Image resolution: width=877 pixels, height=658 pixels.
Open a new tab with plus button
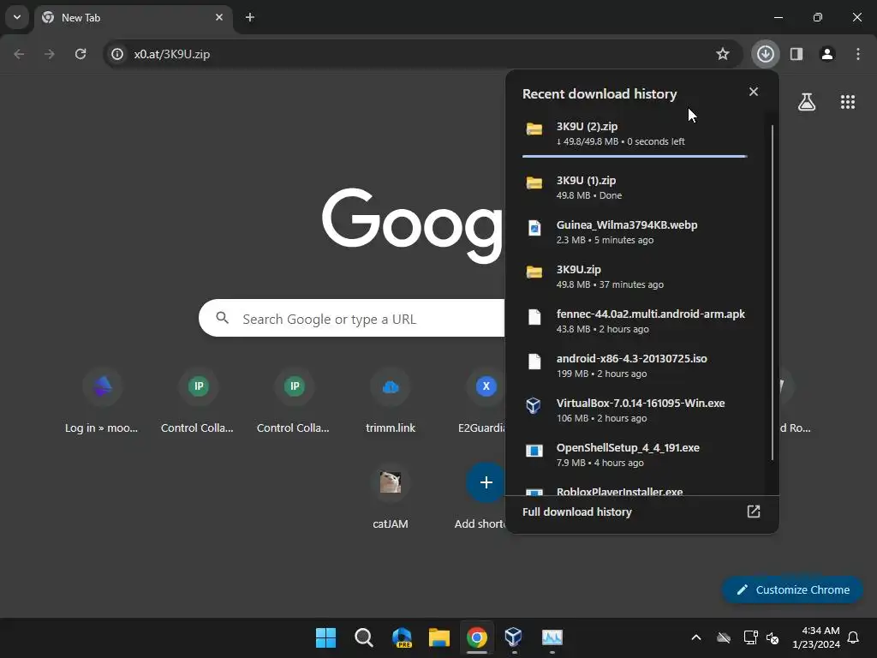click(x=250, y=17)
